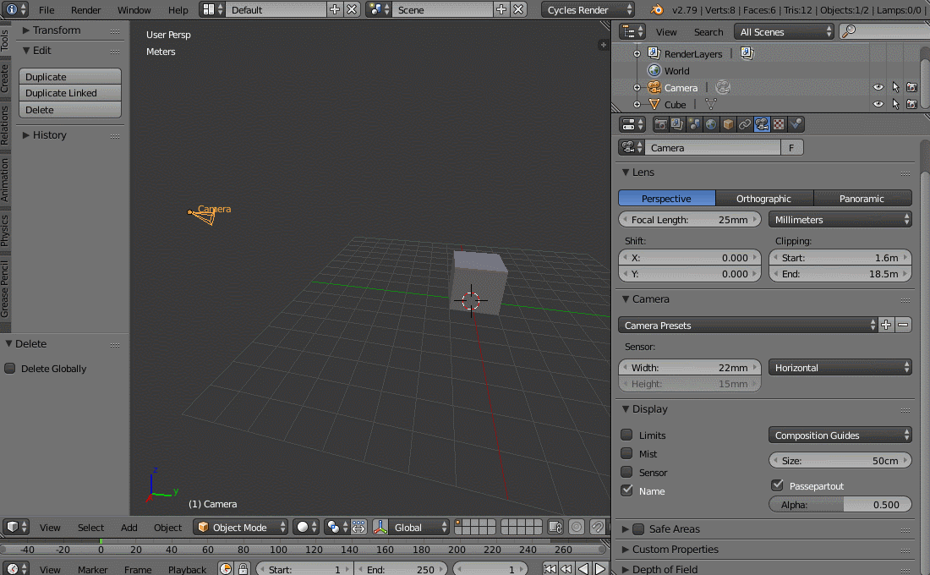Toggle the Camera eye visibility in outliner
930x575 pixels.
point(878,86)
